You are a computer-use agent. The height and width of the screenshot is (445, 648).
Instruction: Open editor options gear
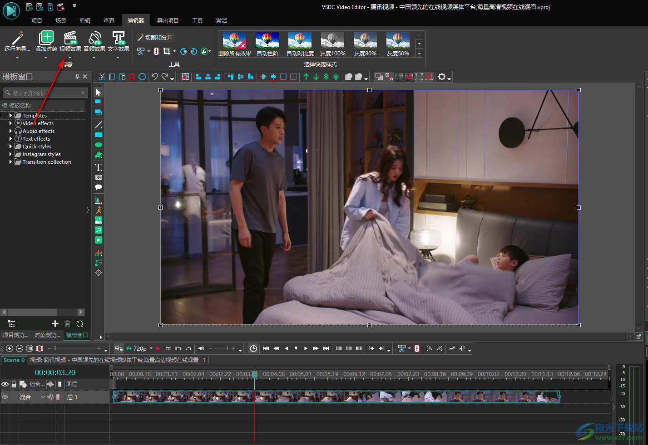click(x=442, y=77)
